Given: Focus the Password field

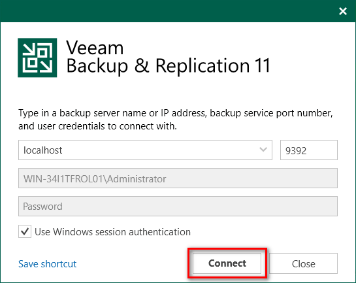Looking at the screenshot, I should (x=178, y=207).
